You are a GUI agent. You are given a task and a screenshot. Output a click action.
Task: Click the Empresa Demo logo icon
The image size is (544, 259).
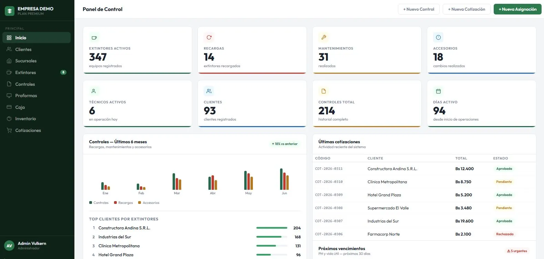pyautogui.click(x=10, y=11)
